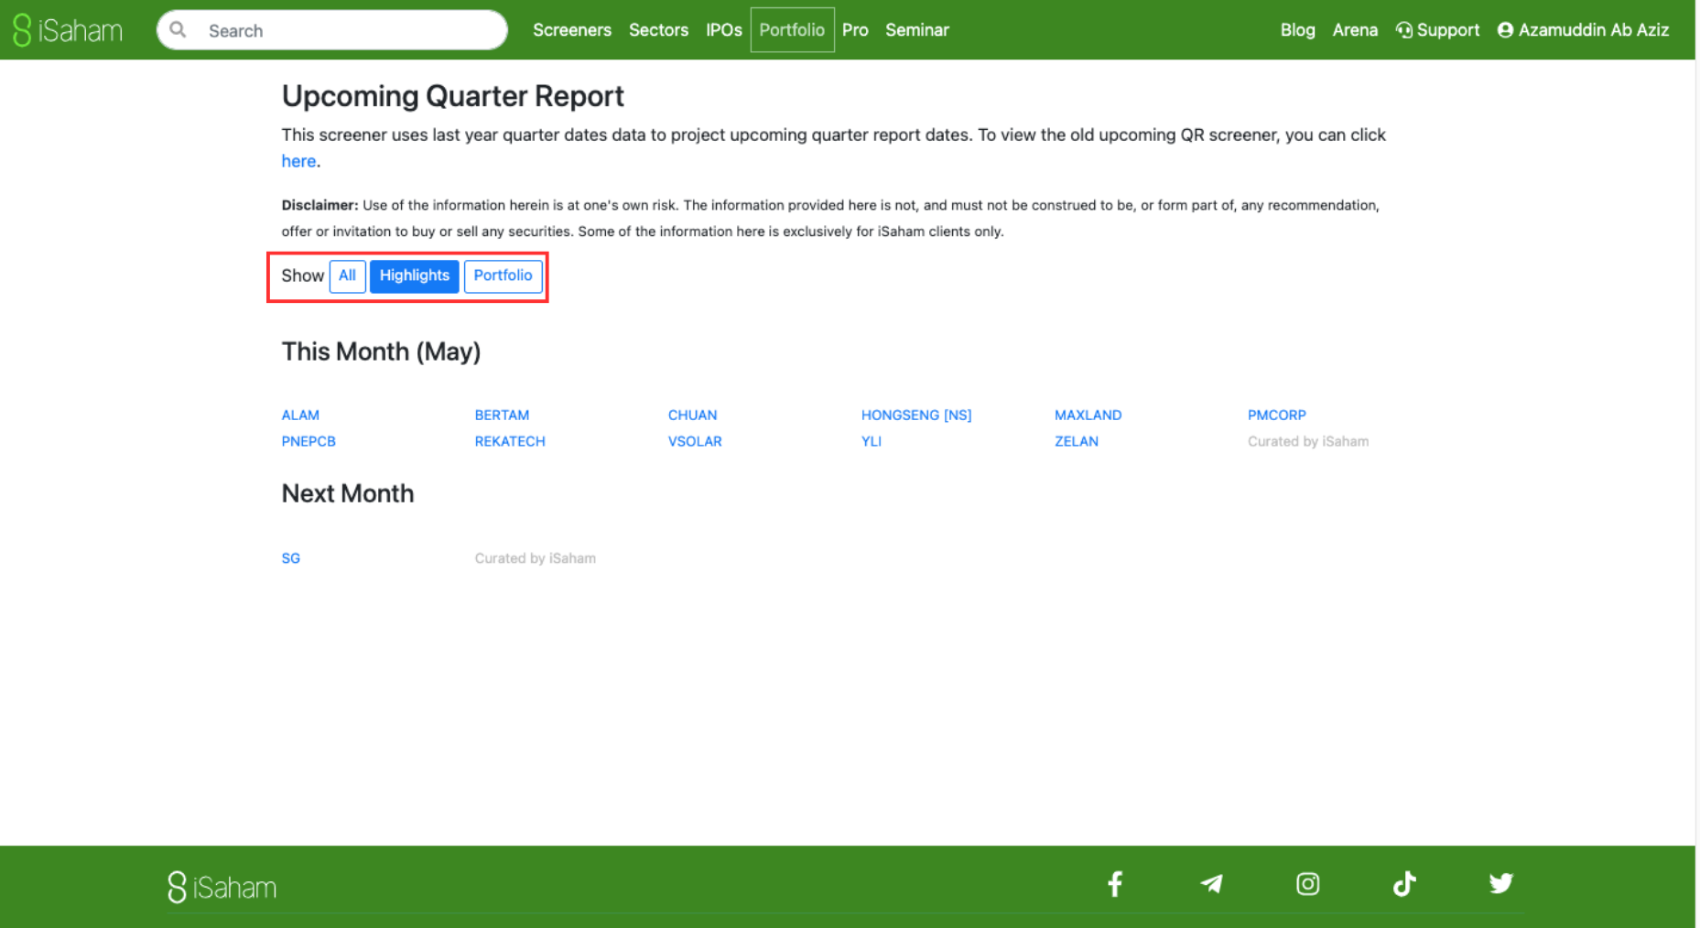The image size is (1700, 928).
Task: Go to the IPOs page
Action: pyautogui.click(x=723, y=30)
